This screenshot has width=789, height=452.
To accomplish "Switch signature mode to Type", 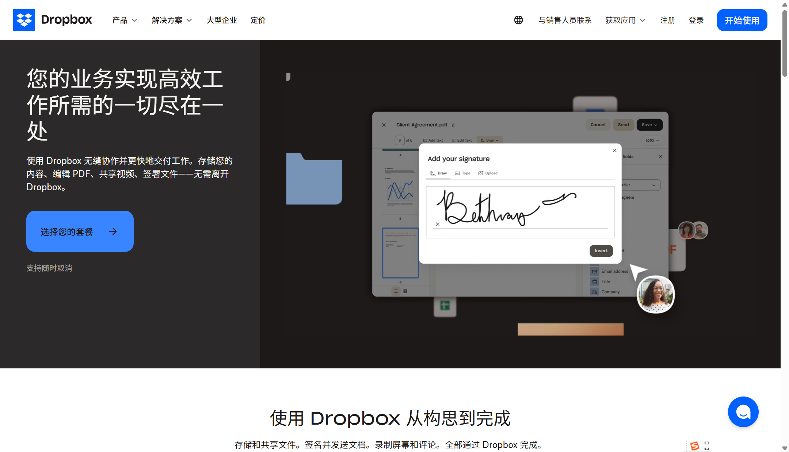I will point(462,173).
